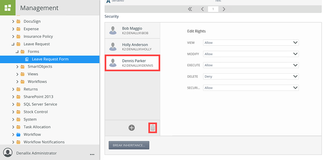Click the Workflows folder icon

pyautogui.click(x=22, y=82)
